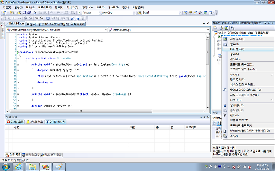Switch to the 파일 시스템 tab
Image resolution: width=275 pixels, height=171 pixels.
coord(48,24)
